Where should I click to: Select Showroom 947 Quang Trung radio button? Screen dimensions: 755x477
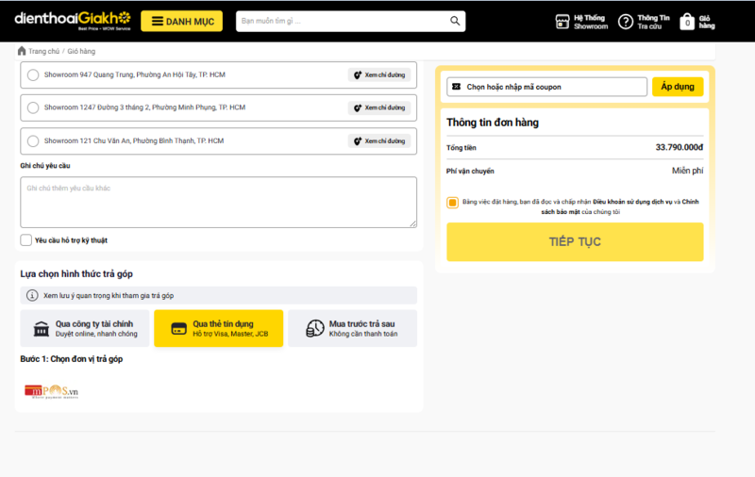click(x=33, y=75)
